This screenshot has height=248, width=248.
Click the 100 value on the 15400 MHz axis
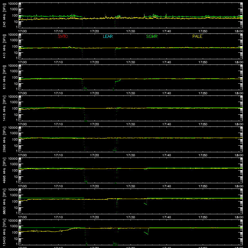pyautogui.click(x=15, y=232)
